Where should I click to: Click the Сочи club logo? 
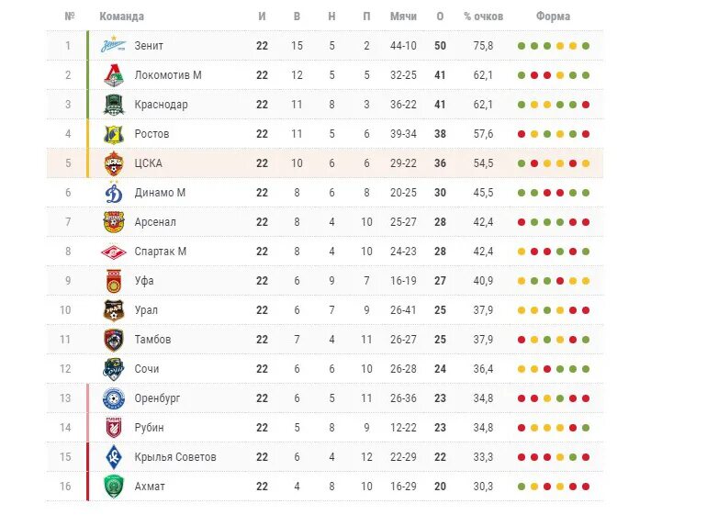click(114, 369)
